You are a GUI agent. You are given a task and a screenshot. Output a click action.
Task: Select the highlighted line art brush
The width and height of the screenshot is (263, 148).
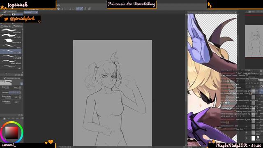tap(11, 51)
